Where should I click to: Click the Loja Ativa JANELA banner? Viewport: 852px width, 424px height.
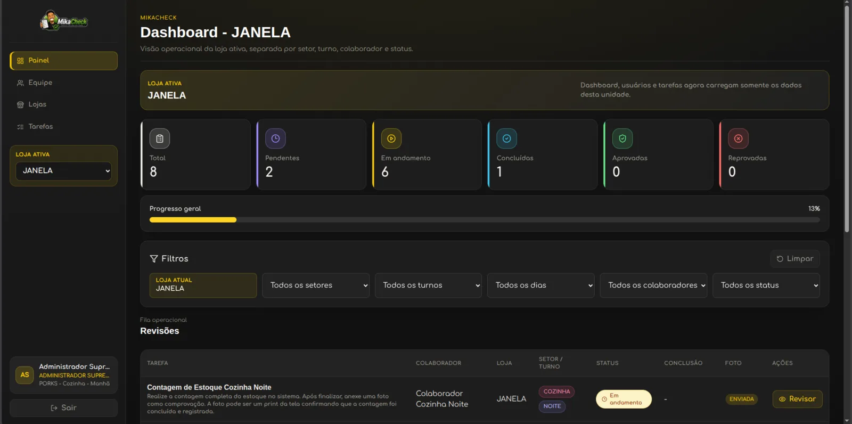(485, 90)
